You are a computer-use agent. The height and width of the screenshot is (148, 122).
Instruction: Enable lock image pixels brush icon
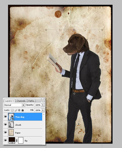point(16,110)
